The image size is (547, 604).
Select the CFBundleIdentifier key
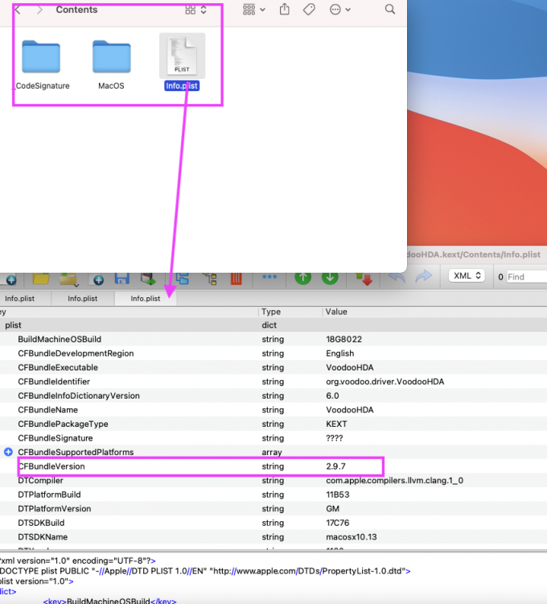coord(54,382)
